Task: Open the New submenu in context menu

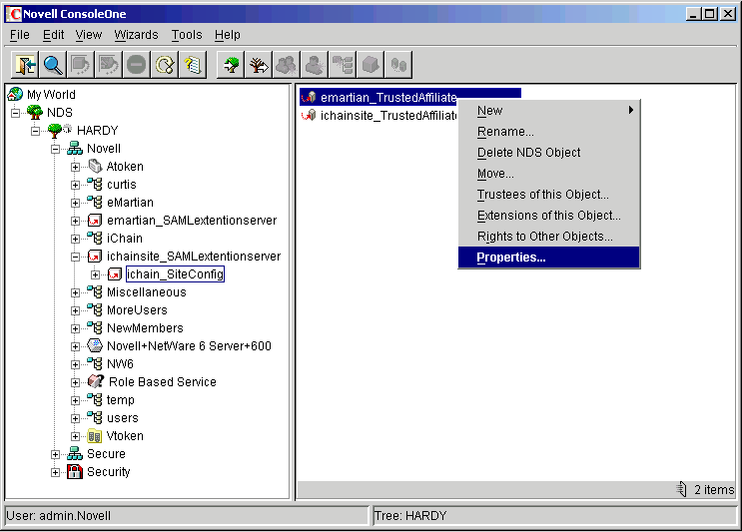Action: coord(549,111)
